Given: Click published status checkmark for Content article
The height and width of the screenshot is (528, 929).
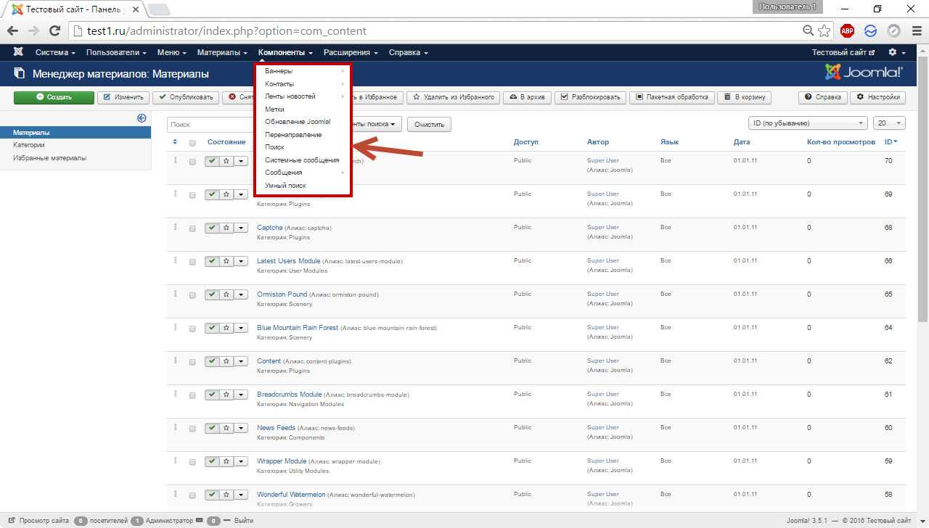Looking at the screenshot, I should point(212,362).
